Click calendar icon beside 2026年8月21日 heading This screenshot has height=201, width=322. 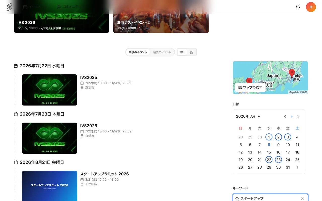(16, 162)
